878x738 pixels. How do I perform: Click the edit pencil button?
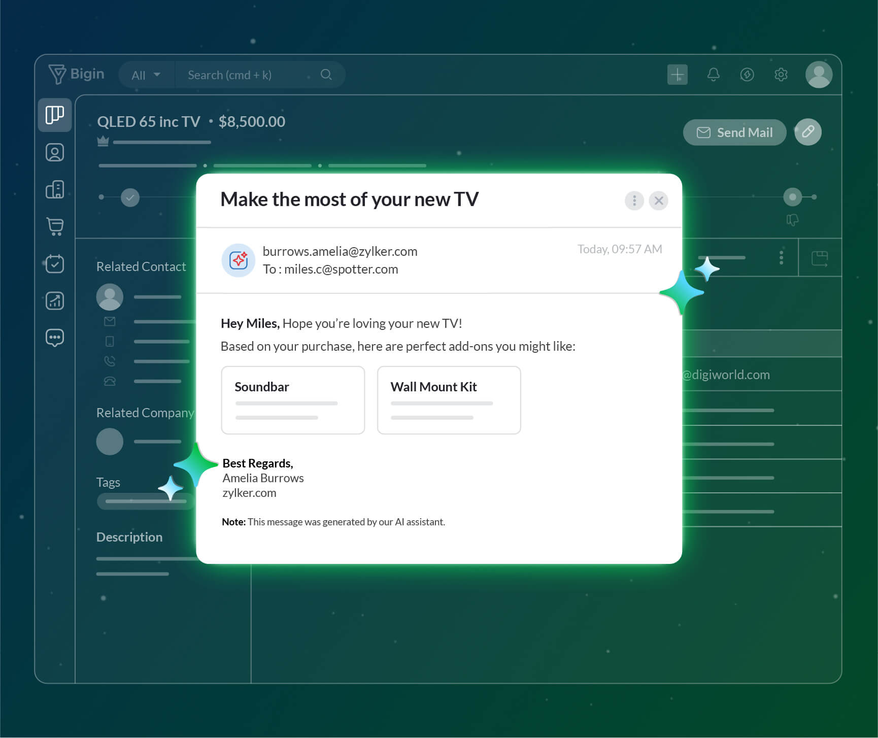[x=808, y=132]
